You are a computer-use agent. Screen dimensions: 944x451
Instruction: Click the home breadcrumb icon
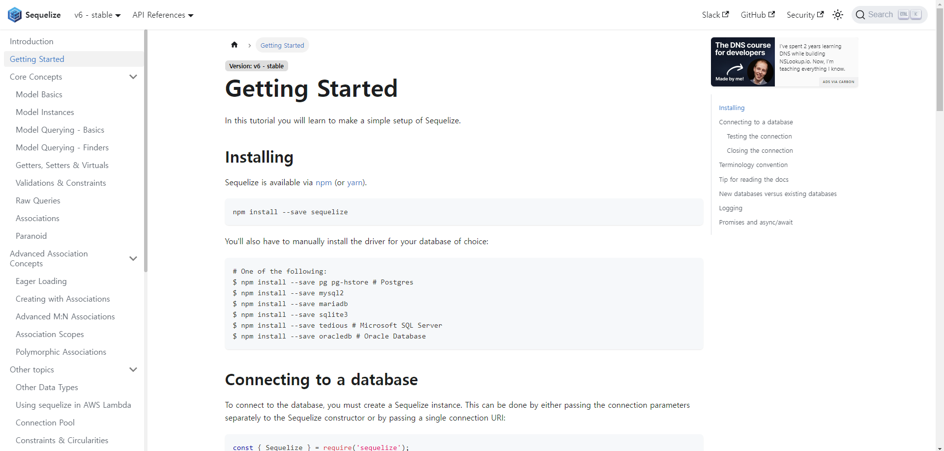point(235,45)
